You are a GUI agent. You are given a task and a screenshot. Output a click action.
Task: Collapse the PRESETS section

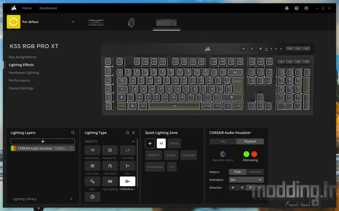click(133, 142)
